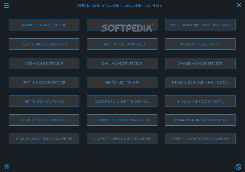This screenshot has width=245, height=172.
Task: Open the hamburger menu icon
Action: pyautogui.click(x=6, y=6)
